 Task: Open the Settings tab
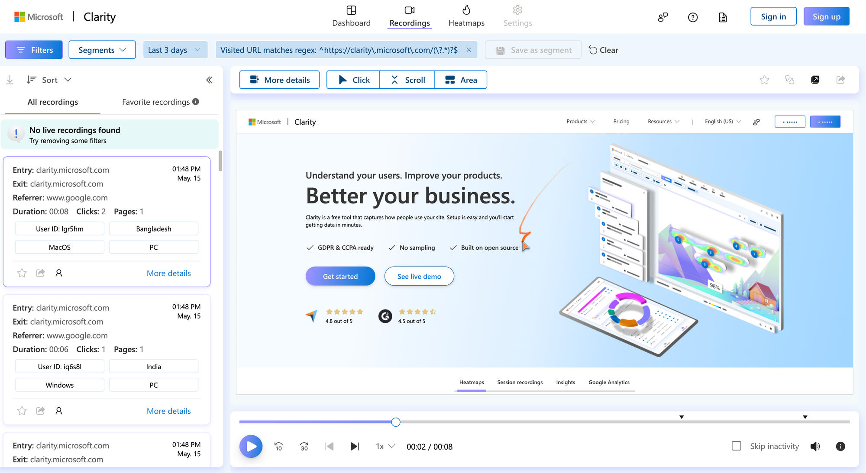pyautogui.click(x=517, y=16)
